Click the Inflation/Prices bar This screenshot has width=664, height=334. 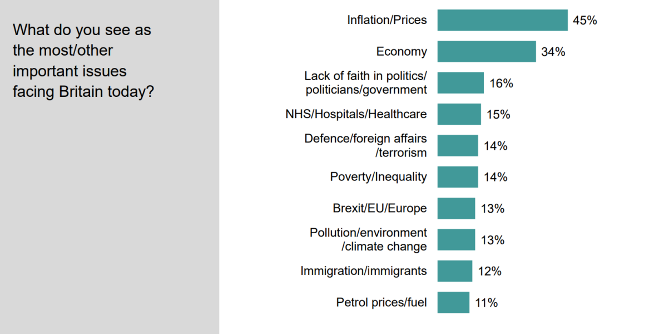[x=502, y=20]
